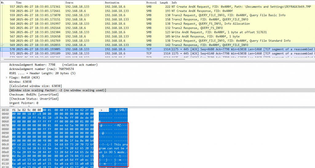Select the Checksum: 0x829c field
Viewport: 315px width, 168px height.
coord(34,94)
